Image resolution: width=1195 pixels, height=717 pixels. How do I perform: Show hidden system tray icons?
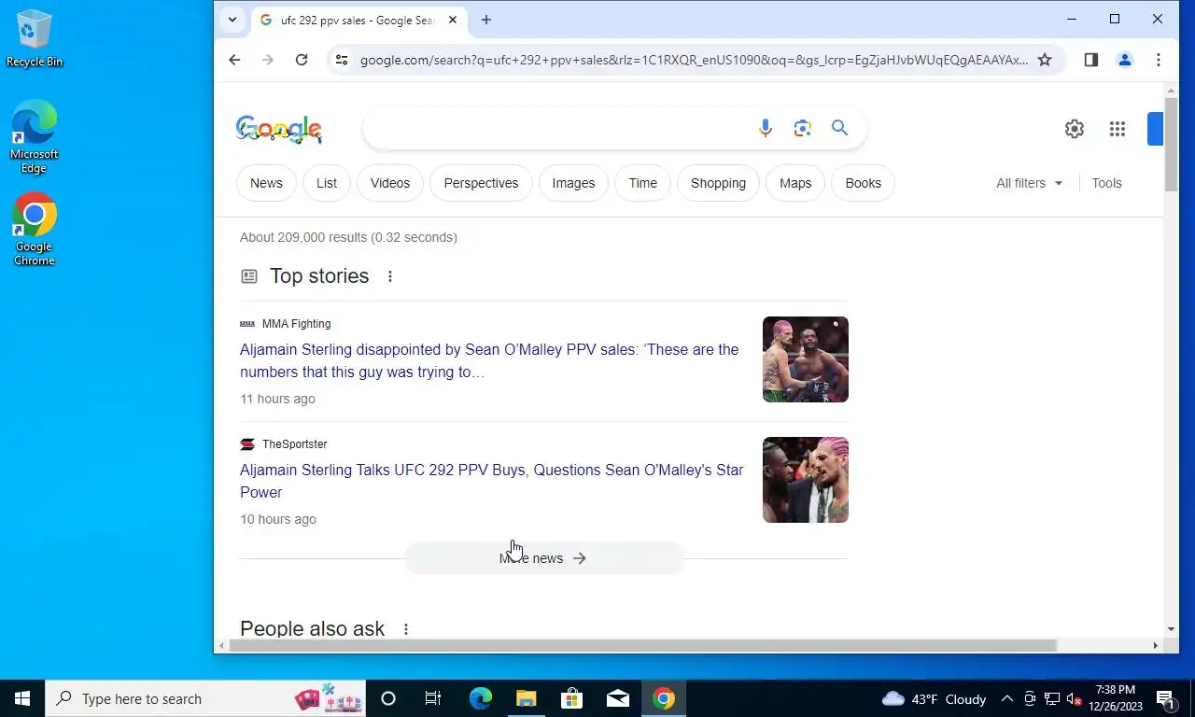pos(1006,698)
